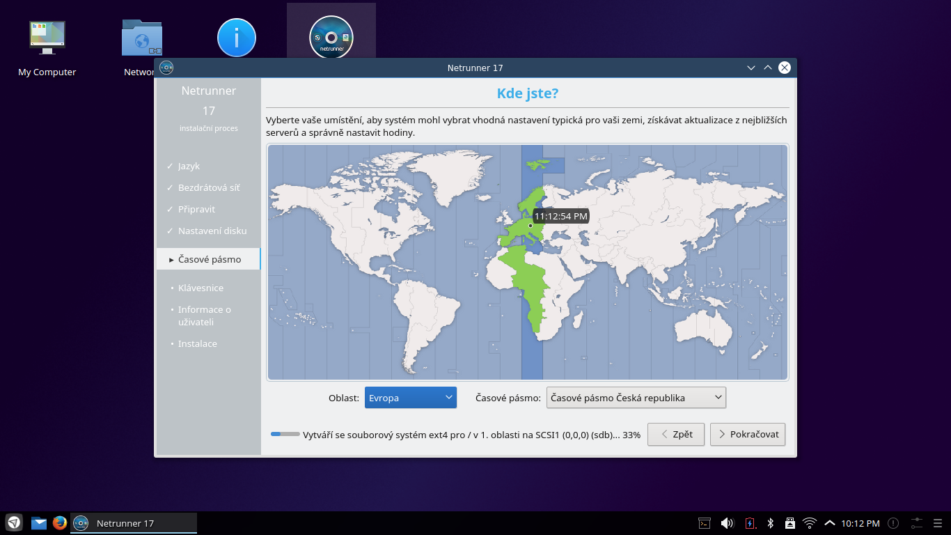The image size is (951, 535).
Task: Select the Jazyk step in sidebar
Action: pyautogui.click(x=189, y=166)
